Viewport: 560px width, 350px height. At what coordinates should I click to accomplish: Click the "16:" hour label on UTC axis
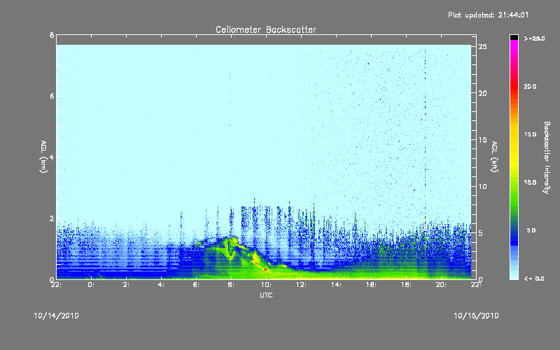click(x=371, y=285)
